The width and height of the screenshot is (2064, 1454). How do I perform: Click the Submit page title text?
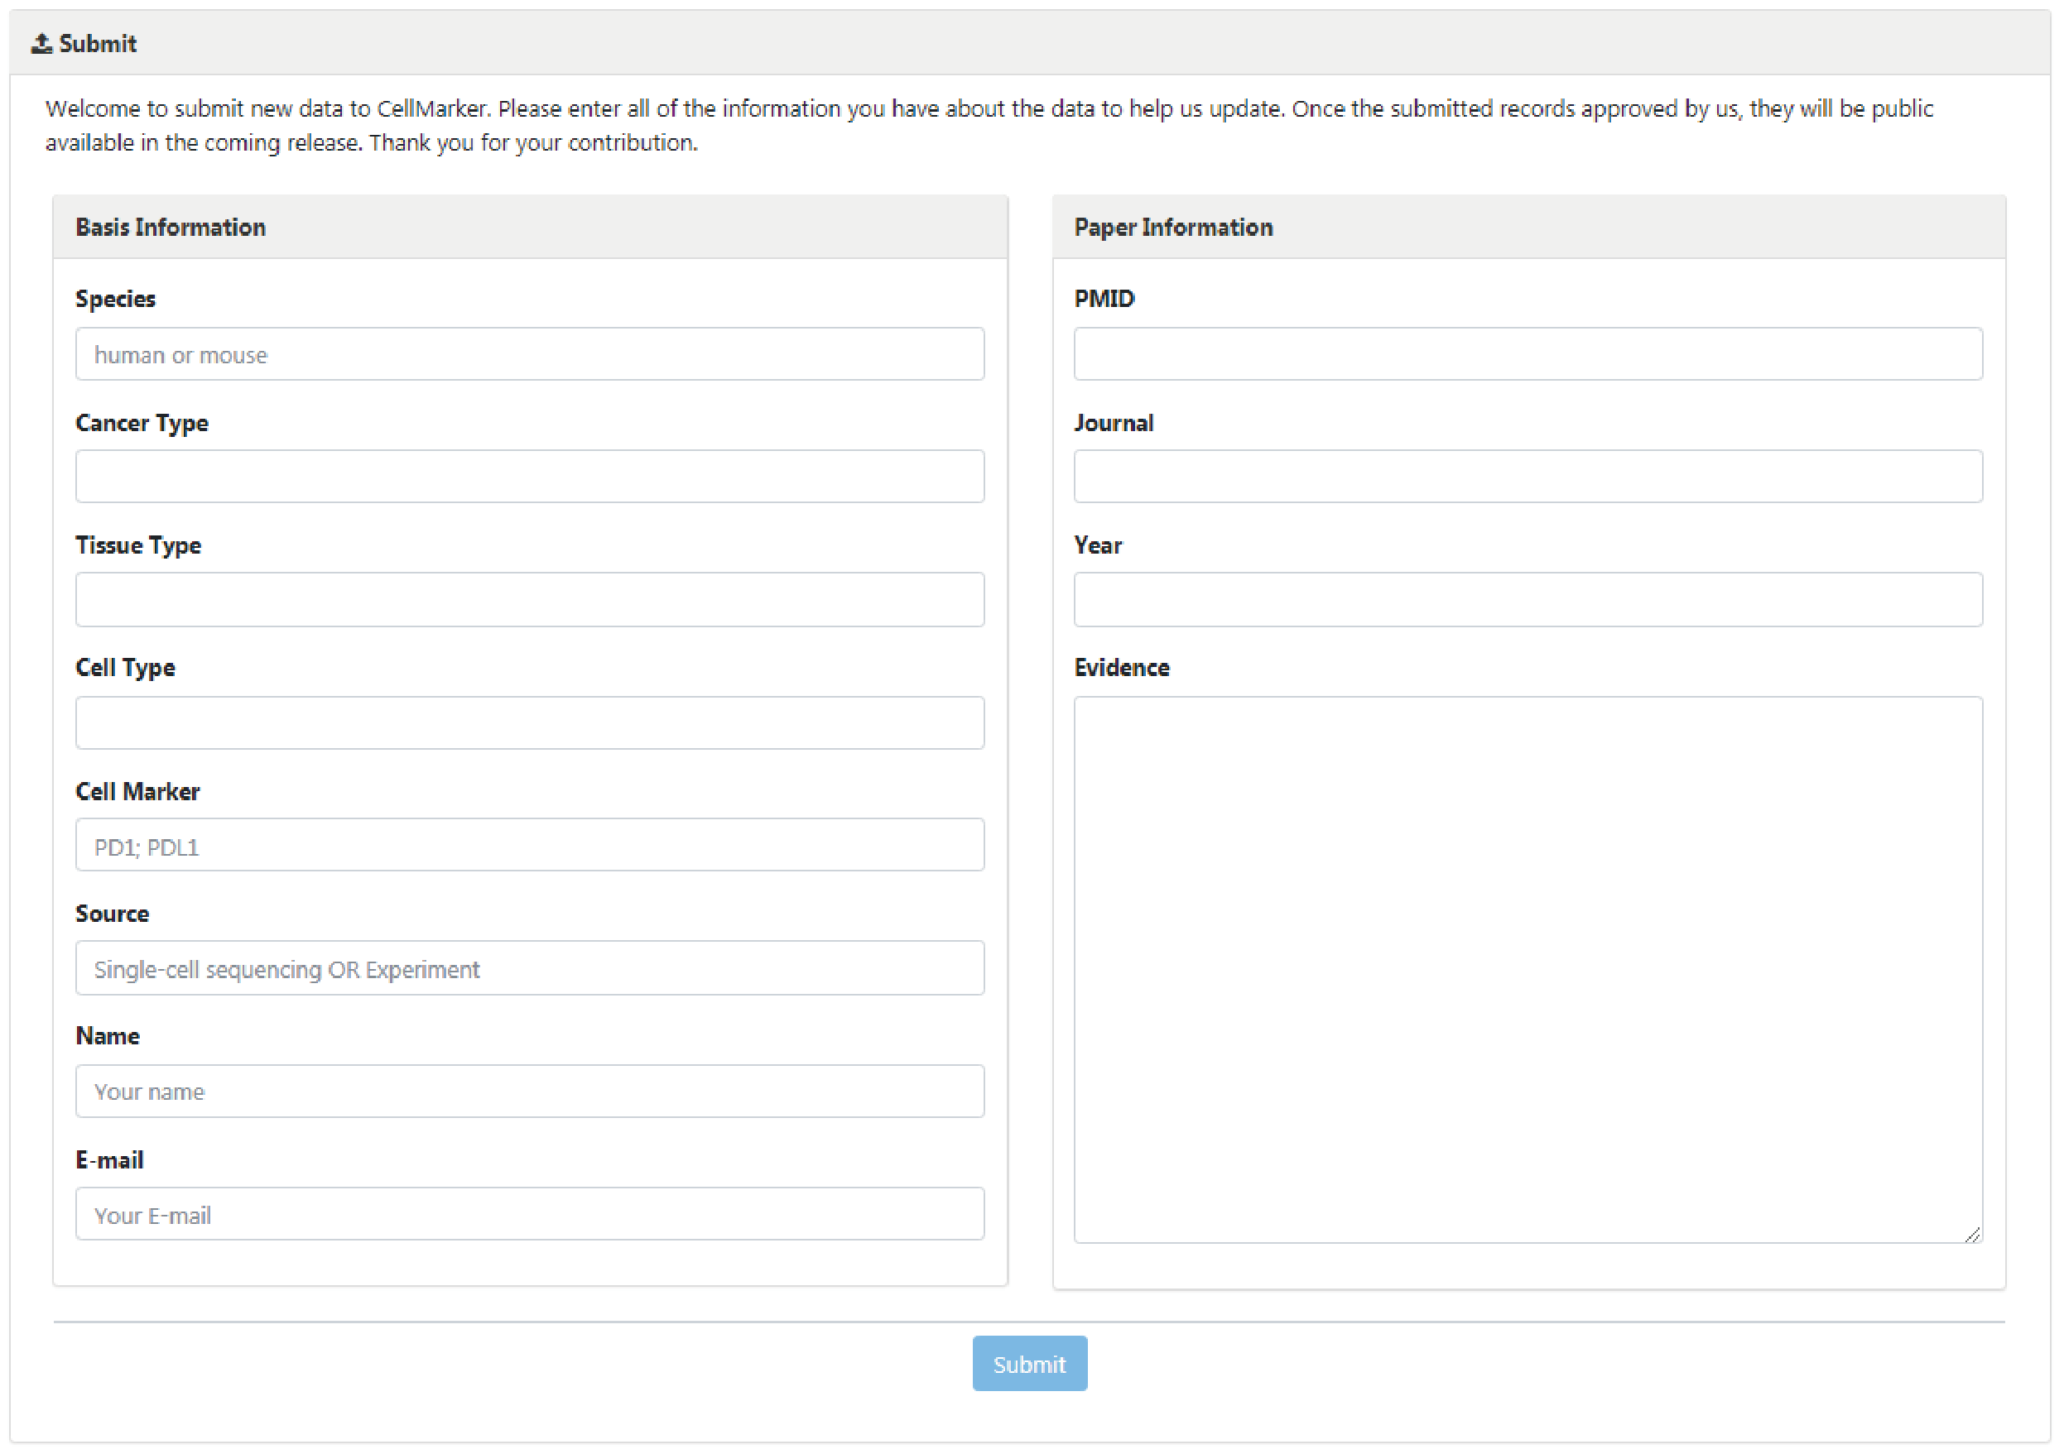[x=97, y=43]
